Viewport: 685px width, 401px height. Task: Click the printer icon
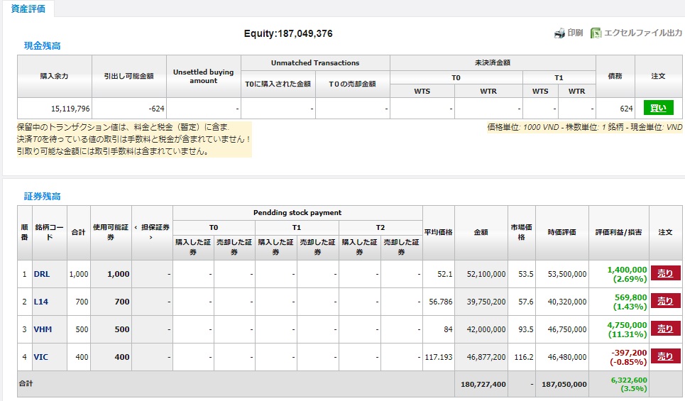(x=559, y=33)
